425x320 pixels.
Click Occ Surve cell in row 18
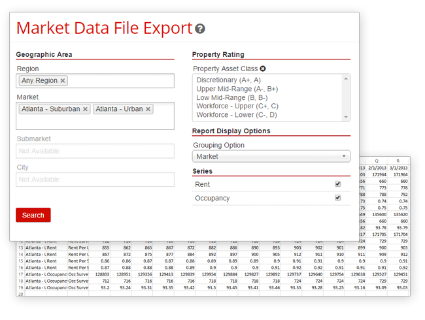pos(78,281)
